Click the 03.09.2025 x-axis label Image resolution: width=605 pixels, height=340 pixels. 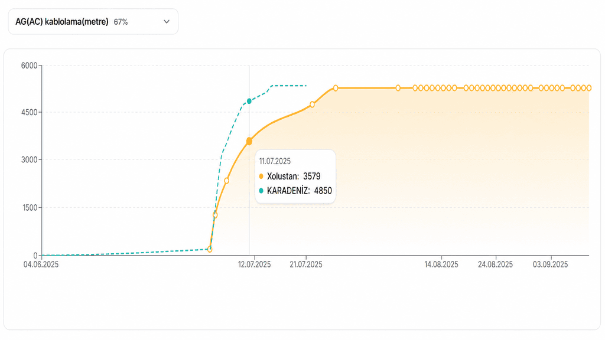point(551,264)
